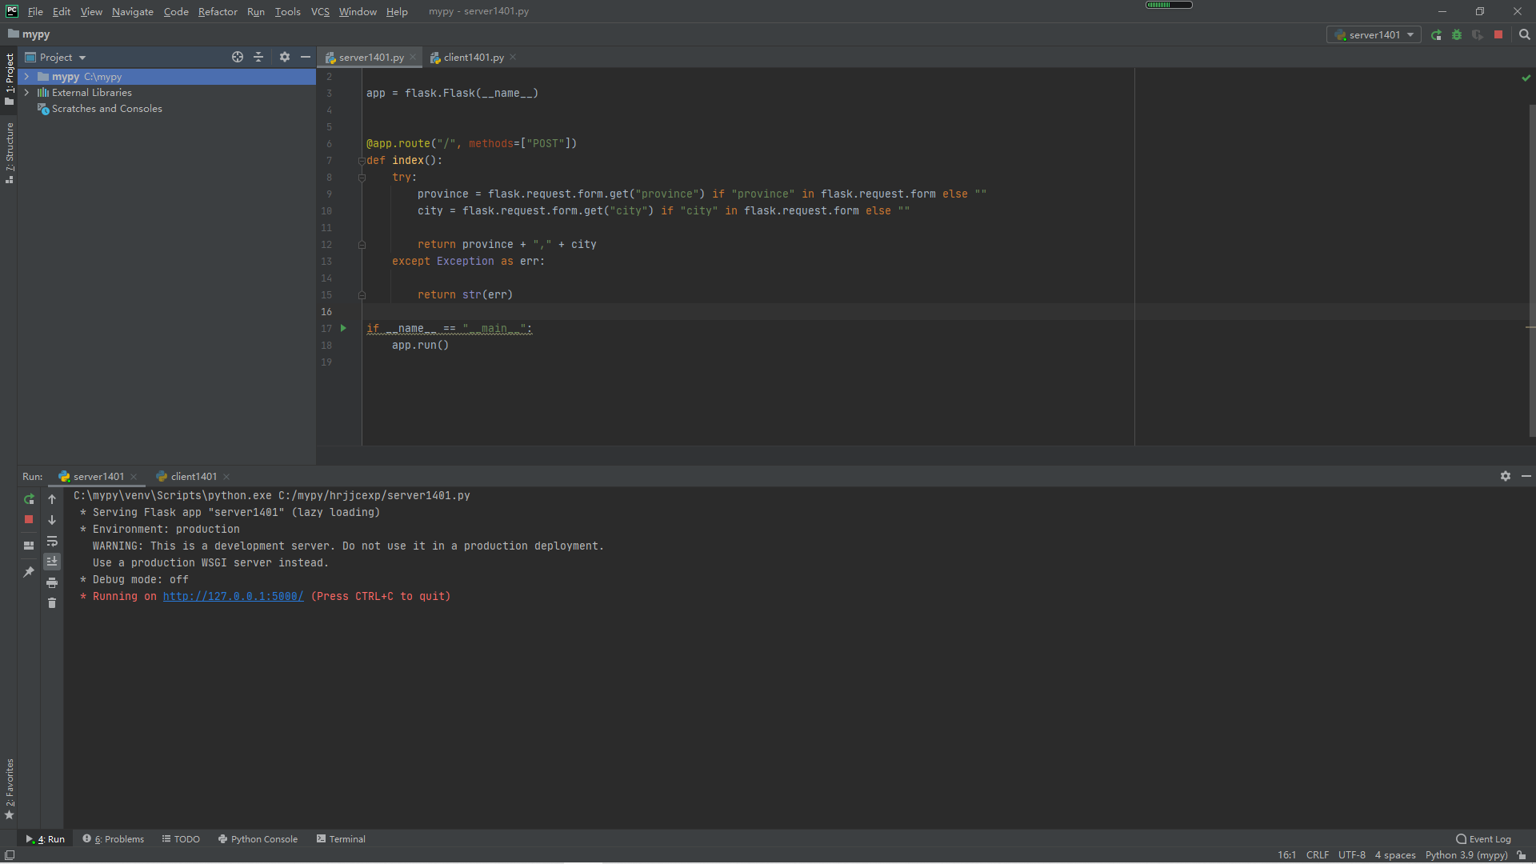Open the File menu
1536x864 pixels.
35,11
